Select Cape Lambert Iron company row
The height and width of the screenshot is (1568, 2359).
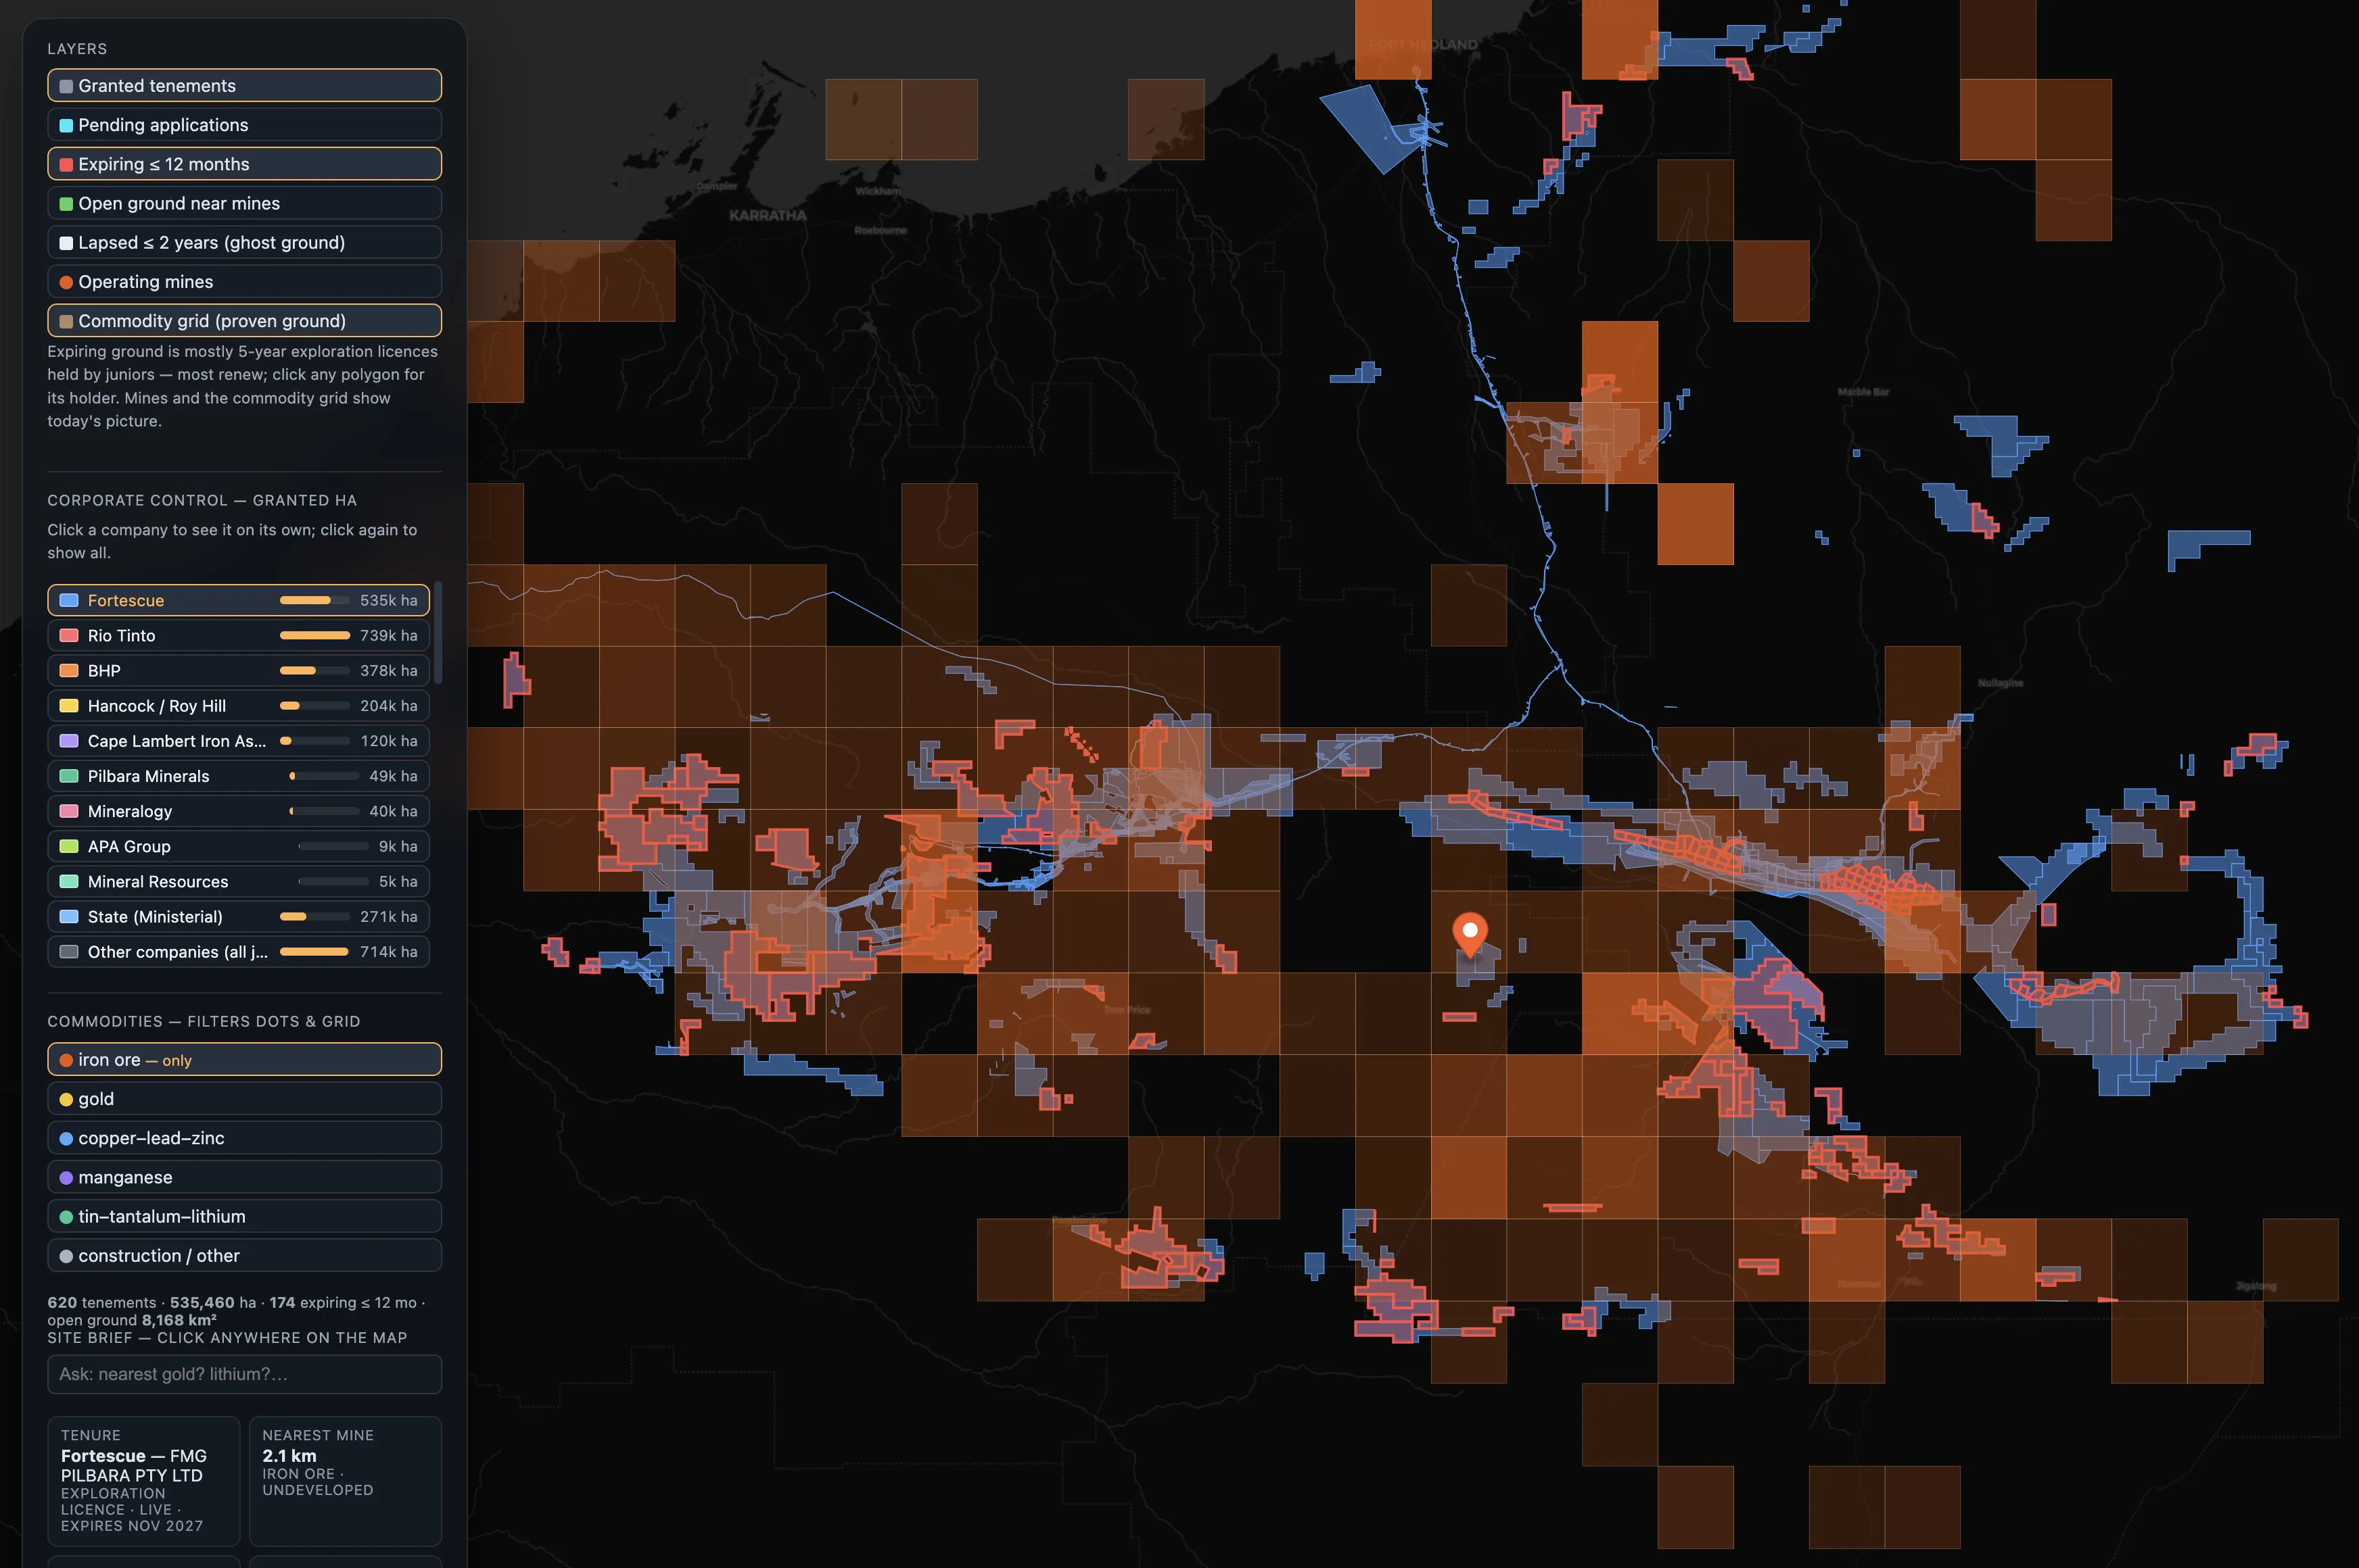[x=238, y=741]
